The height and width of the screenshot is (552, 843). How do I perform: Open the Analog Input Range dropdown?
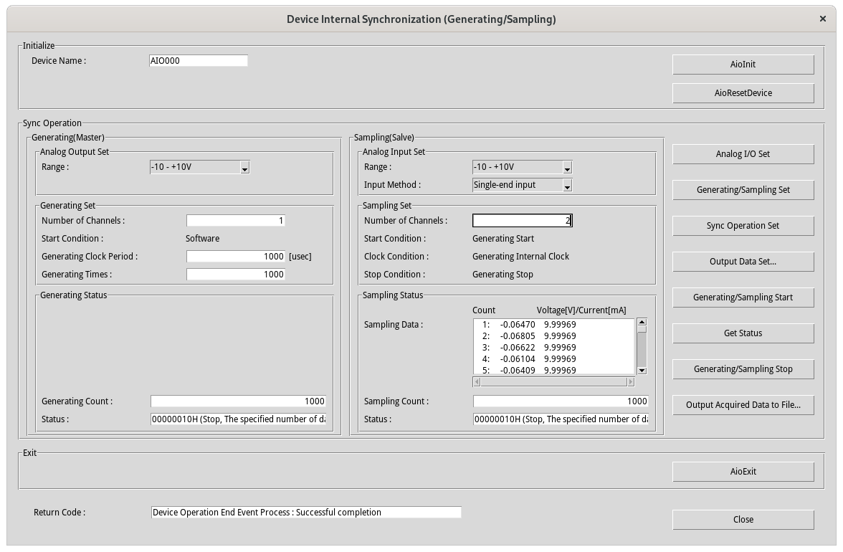[x=567, y=168]
